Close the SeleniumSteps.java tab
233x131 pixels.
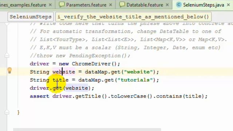[228, 5]
